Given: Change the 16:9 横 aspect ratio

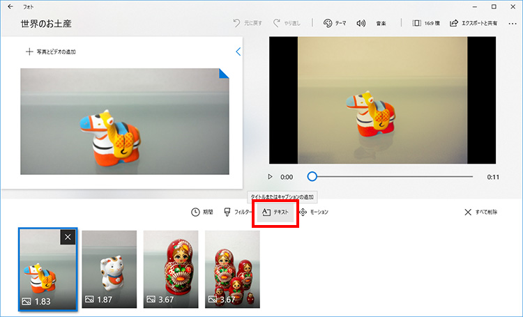Looking at the screenshot, I should pos(427,23).
